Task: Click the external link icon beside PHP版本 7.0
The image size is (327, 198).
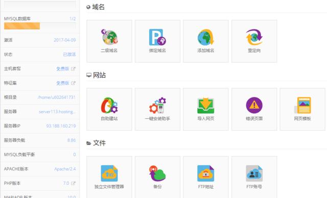Action: 73,183
